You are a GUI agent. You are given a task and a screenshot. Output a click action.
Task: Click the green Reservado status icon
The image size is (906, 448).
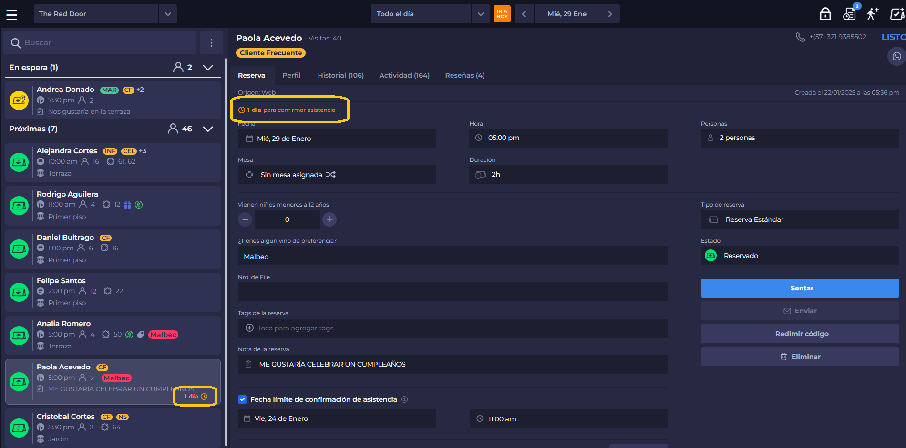click(x=710, y=256)
